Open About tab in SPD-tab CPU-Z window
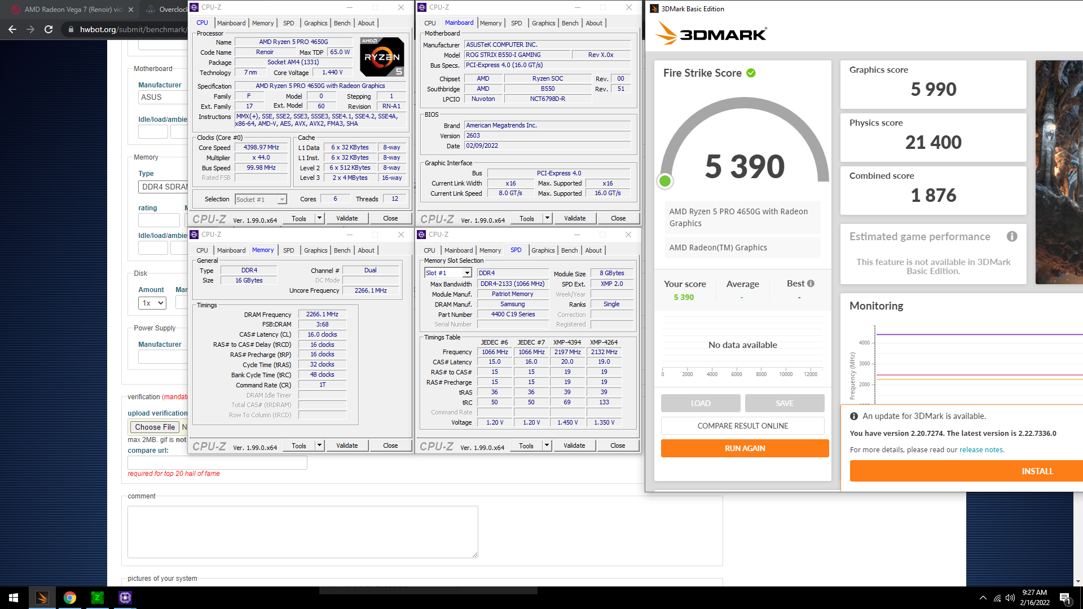Image resolution: width=1083 pixels, height=609 pixels. [x=593, y=250]
